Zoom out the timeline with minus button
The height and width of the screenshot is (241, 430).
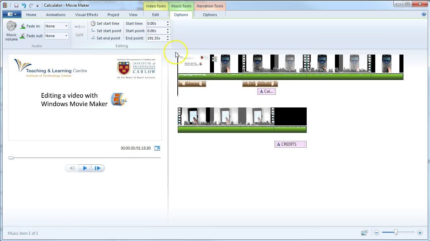pyautogui.click(x=377, y=233)
